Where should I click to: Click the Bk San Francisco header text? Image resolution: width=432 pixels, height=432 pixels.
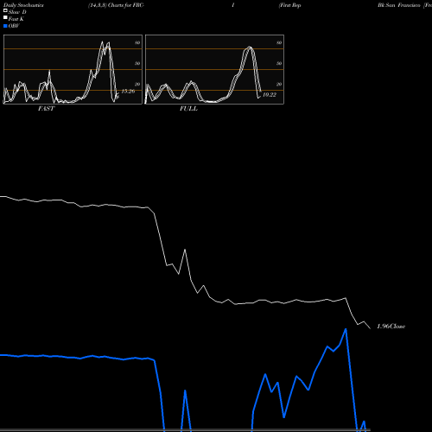(399, 5)
